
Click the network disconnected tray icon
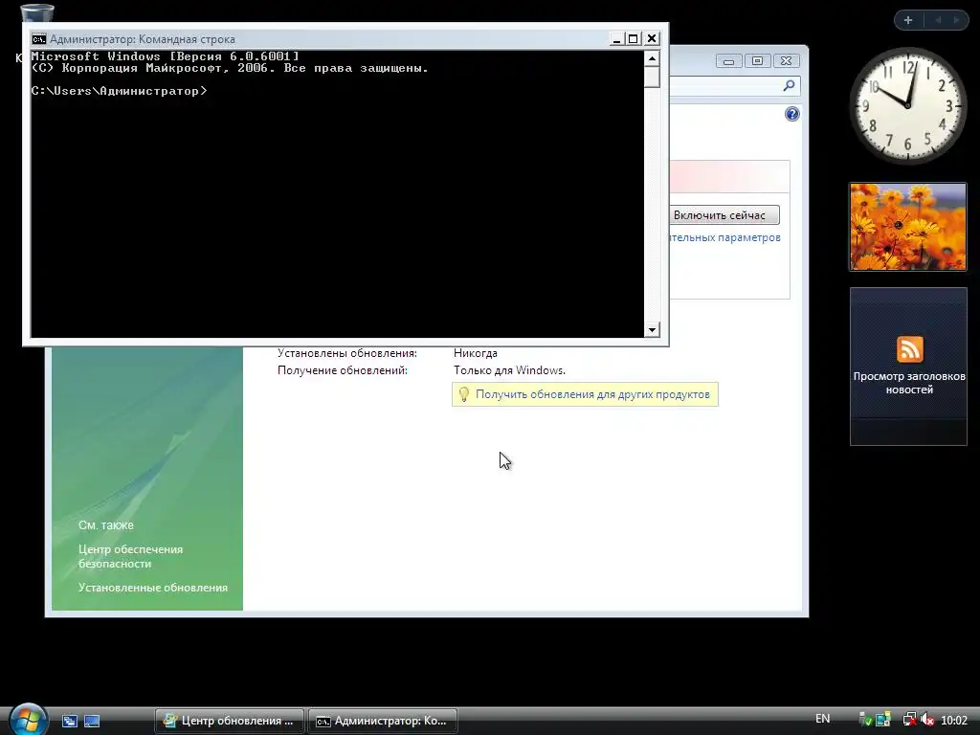coord(910,720)
